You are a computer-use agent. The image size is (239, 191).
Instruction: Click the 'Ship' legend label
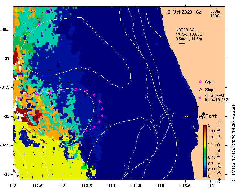(x=209, y=90)
